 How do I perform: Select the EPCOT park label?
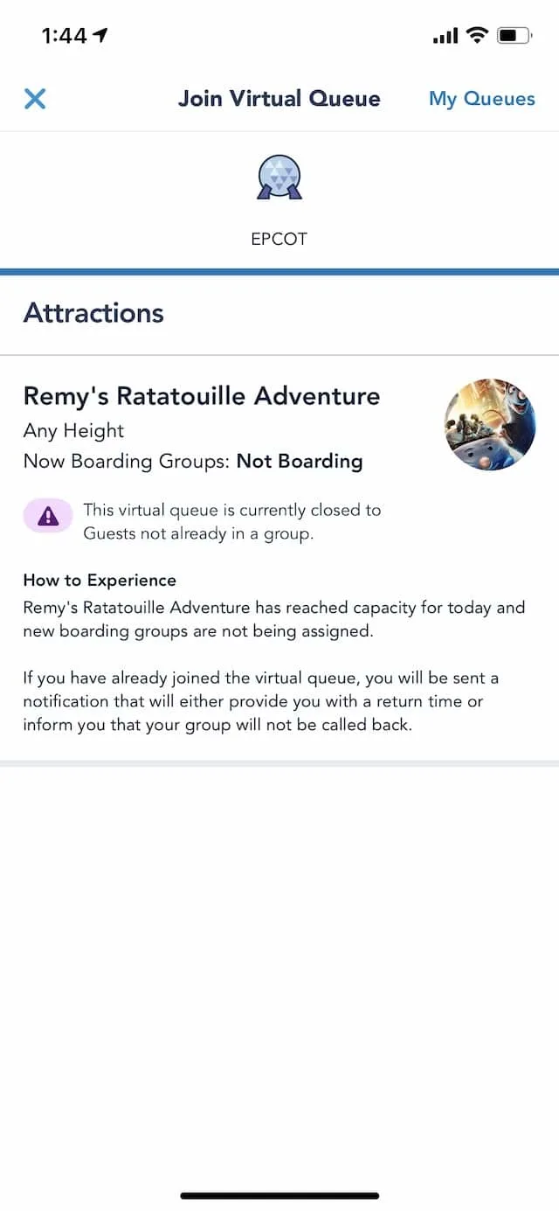[x=279, y=239]
